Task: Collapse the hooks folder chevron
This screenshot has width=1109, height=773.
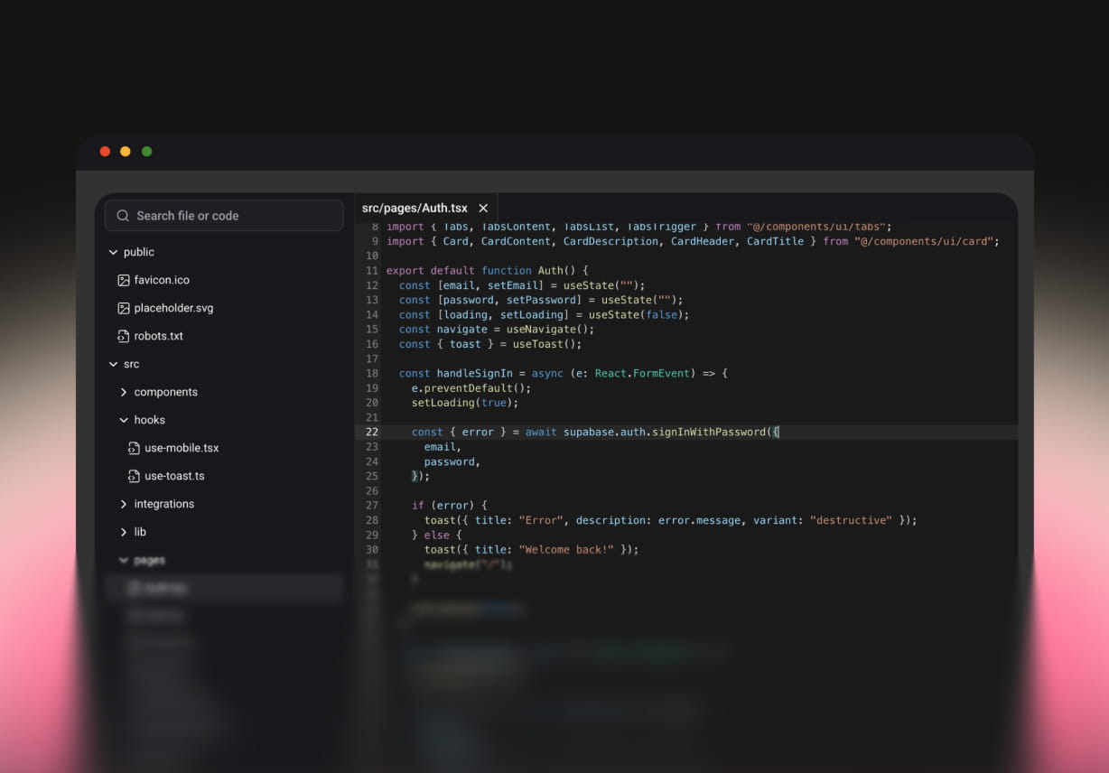Action: [124, 420]
